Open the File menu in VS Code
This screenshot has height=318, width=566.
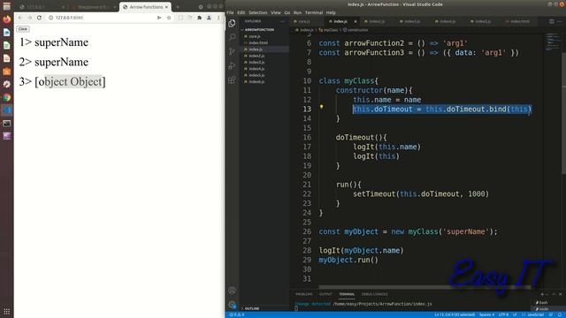tap(230, 12)
